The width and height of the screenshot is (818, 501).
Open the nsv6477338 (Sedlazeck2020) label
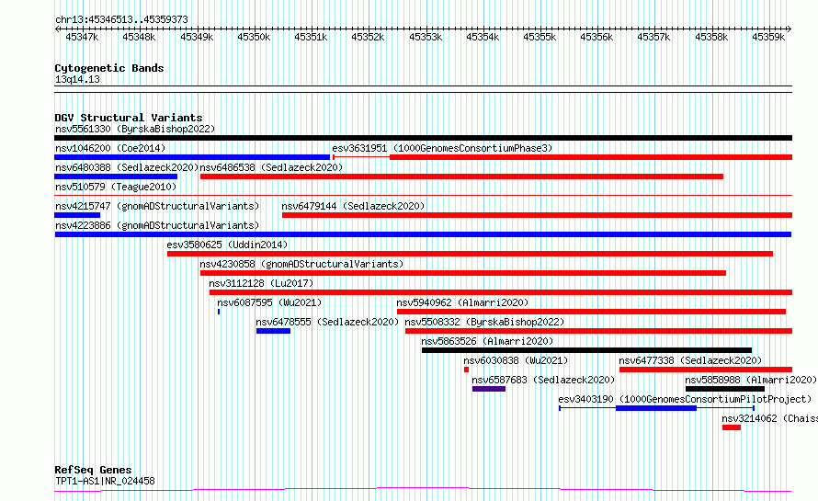click(690, 360)
